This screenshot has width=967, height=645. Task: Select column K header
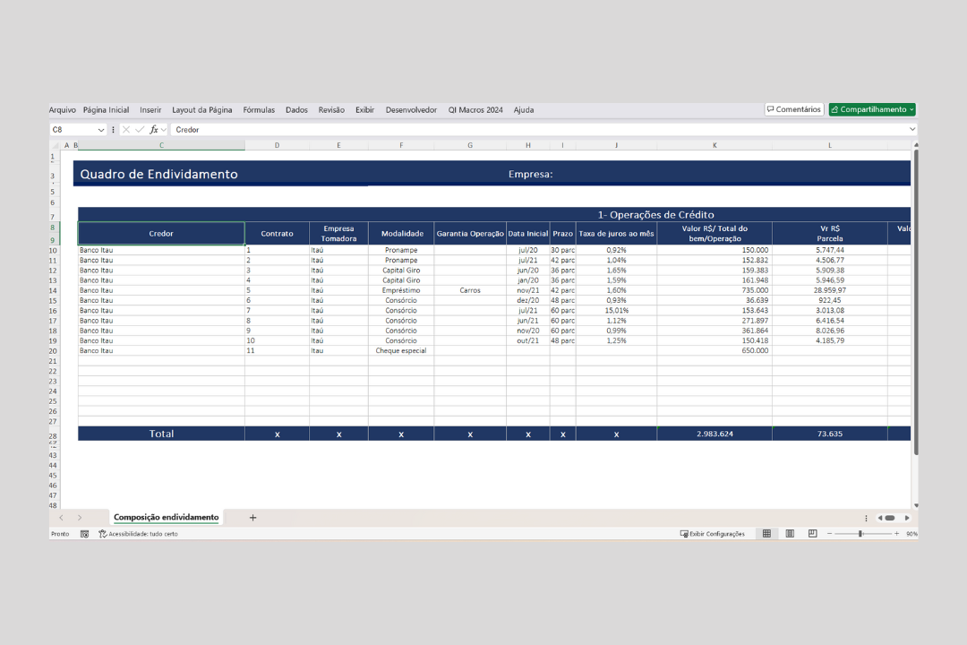click(x=714, y=145)
